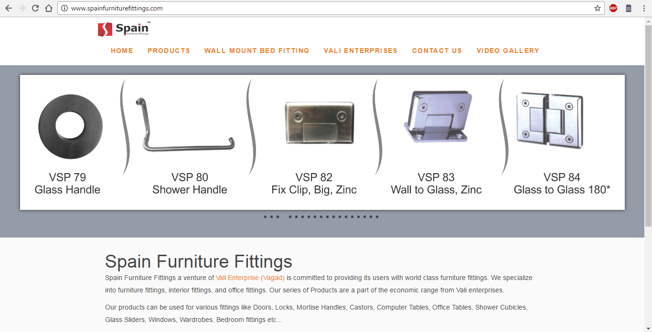Click the VSP 80 Shower Handle image

click(187, 125)
